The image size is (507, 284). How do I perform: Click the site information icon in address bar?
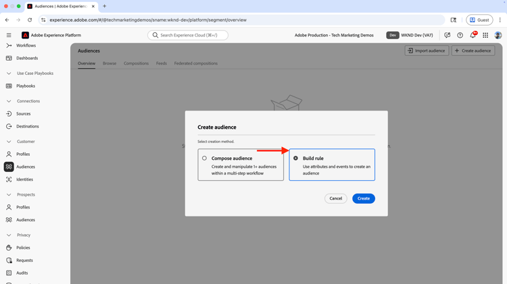point(43,20)
